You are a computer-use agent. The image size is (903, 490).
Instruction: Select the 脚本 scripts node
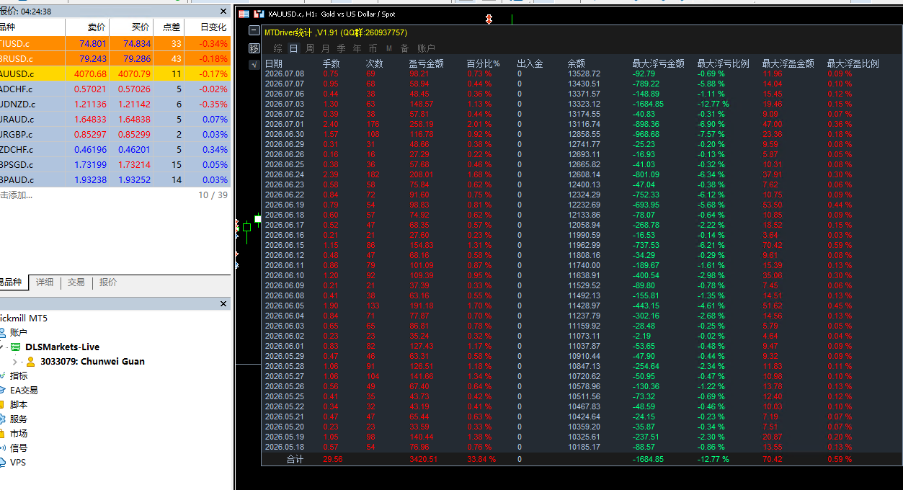coord(19,405)
